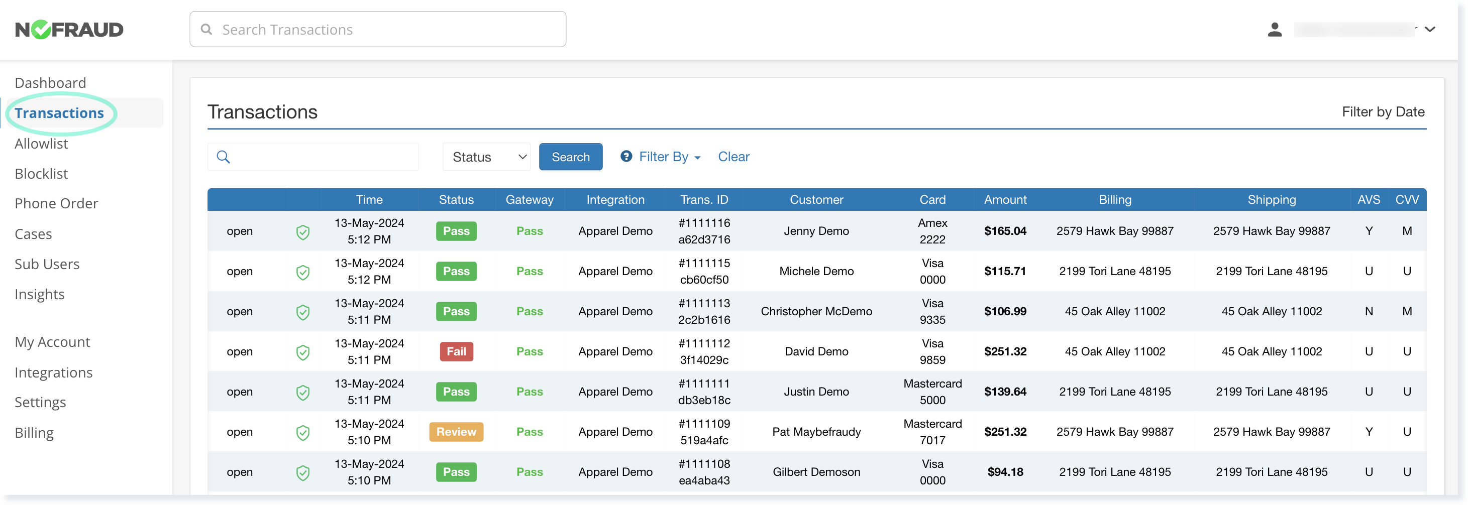Click the user profile icon at top right
This screenshot has width=1468, height=505.
click(x=1275, y=29)
